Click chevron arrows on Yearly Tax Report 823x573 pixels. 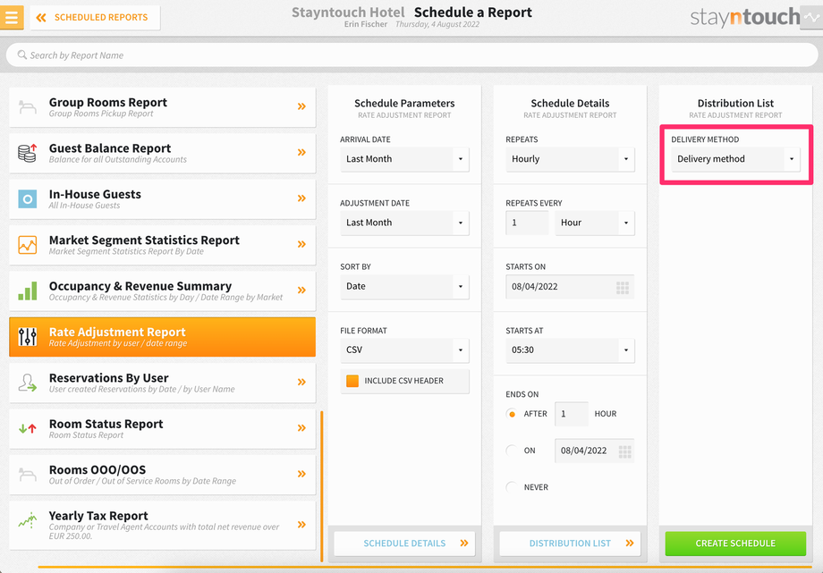(x=301, y=525)
